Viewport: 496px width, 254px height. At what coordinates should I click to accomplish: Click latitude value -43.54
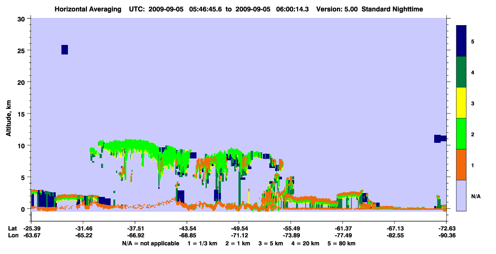[187, 228]
